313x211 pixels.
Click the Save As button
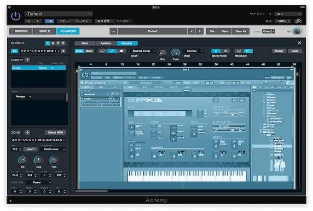241,31
